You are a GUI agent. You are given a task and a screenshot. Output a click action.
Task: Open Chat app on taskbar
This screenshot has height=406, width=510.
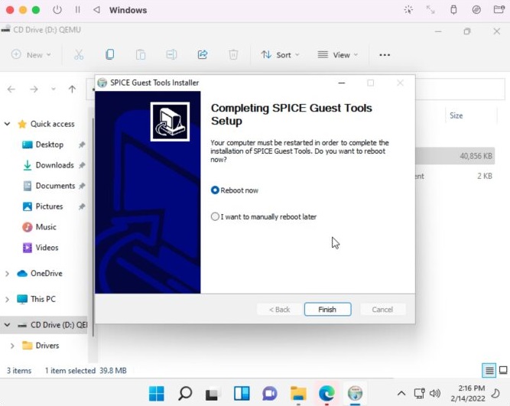[270, 393]
